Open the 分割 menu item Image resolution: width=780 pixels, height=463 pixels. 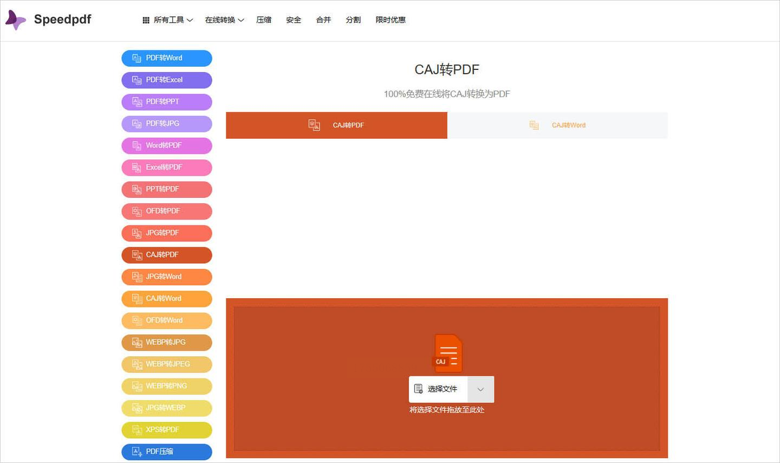point(353,20)
